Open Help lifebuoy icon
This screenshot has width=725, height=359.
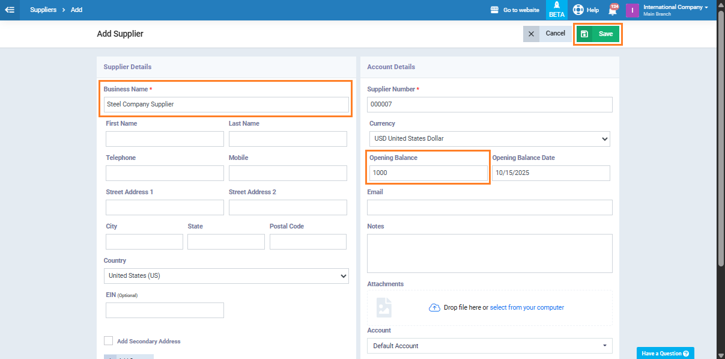coord(578,10)
